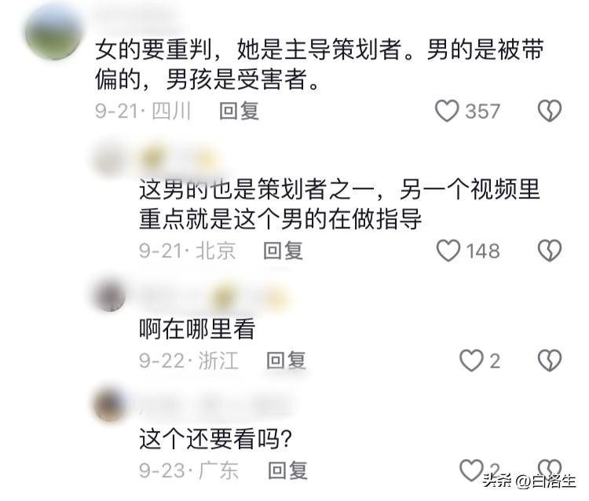This screenshot has height=501, width=589.
Task: Open avatar of the Beijing replier
Action: [x=110, y=159]
